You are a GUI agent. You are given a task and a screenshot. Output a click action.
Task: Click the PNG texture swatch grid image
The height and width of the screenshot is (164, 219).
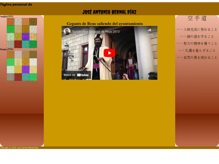tap(22, 66)
